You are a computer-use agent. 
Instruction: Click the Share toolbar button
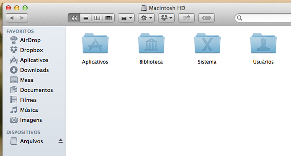pos(186,18)
